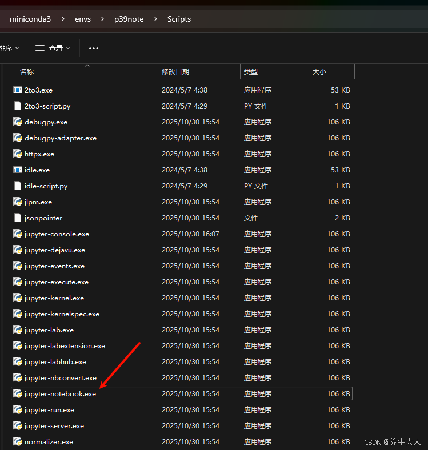This screenshot has width=428, height=450.
Task: Open the 排序 sort dropdown
Action: [9, 48]
